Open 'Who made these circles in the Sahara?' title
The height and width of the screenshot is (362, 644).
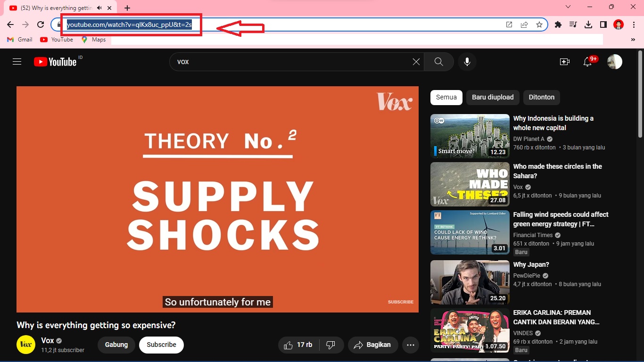tap(558, 171)
